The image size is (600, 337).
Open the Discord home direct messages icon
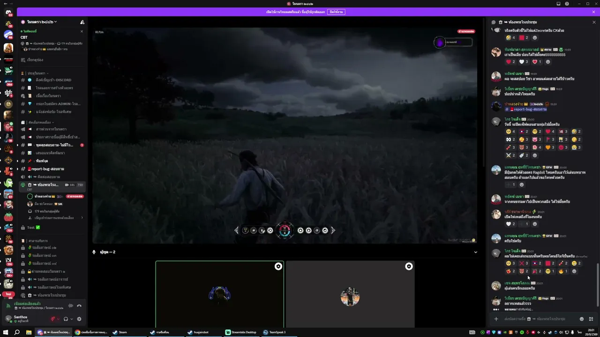coord(8,13)
